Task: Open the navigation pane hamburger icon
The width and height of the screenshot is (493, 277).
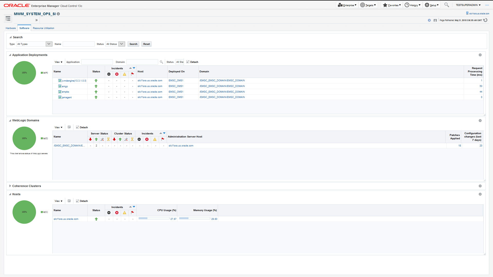Action: coord(8,18)
